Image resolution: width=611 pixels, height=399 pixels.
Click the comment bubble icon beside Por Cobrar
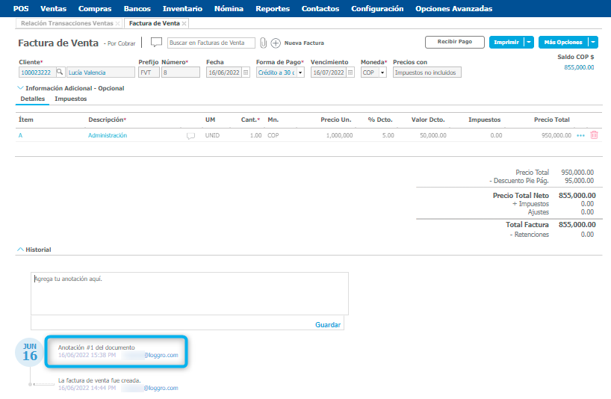(156, 43)
